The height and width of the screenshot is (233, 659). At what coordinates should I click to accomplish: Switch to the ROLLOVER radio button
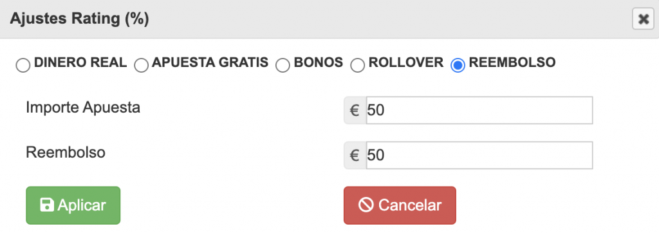(358, 66)
